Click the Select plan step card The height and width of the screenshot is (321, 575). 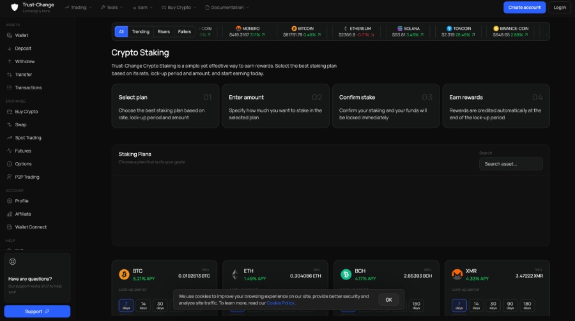(x=165, y=106)
